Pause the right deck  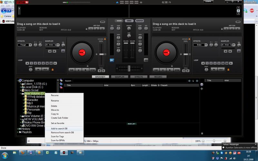point(163,70)
